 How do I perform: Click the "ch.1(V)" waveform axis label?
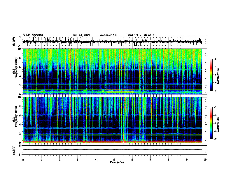pyautogui.click(x=14, y=42)
